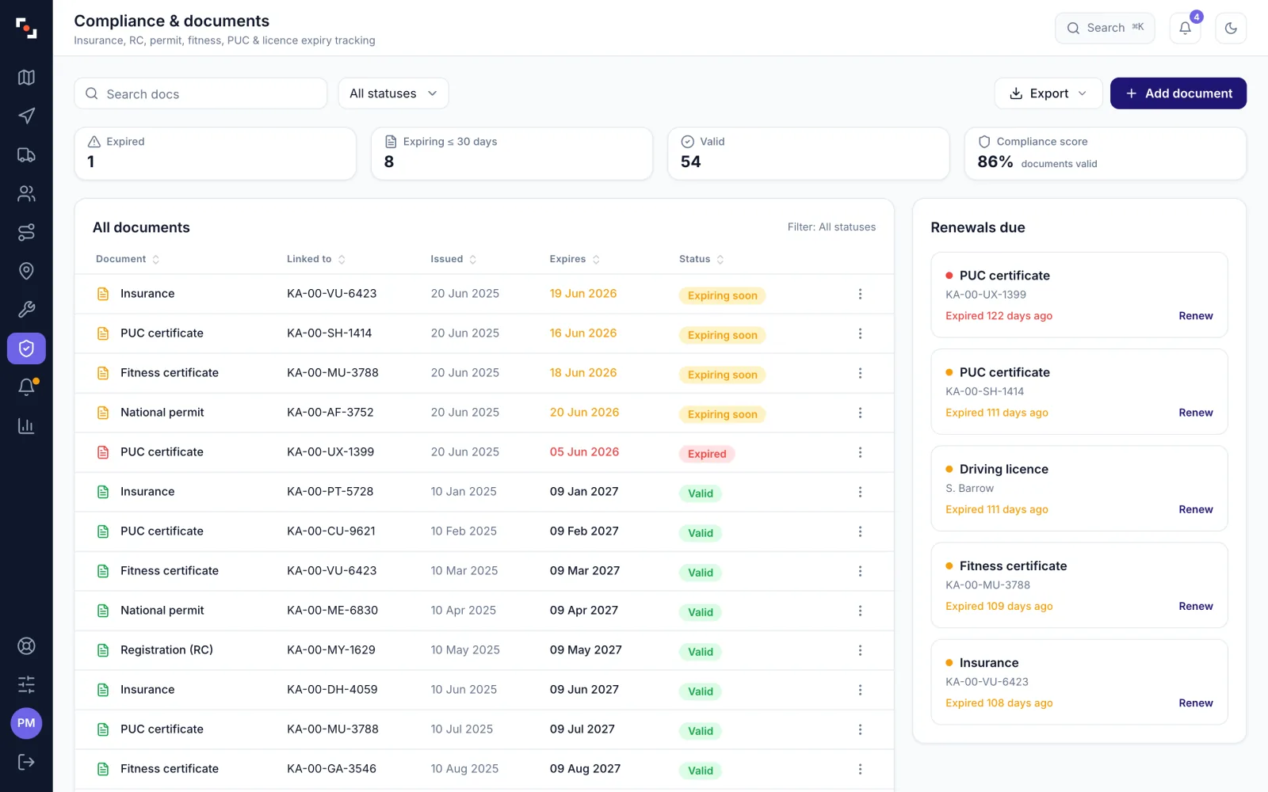Open the alerts bell in sidebar
Screen dimensions: 1268x792
pos(26,387)
